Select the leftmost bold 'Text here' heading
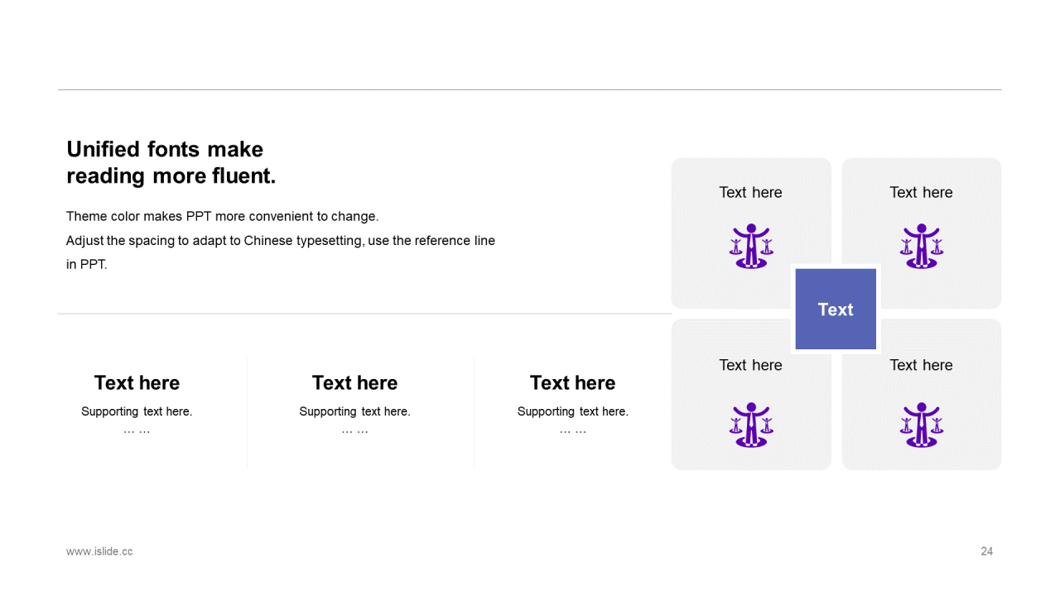This screenshot has width=1060, height=596. 137,382
